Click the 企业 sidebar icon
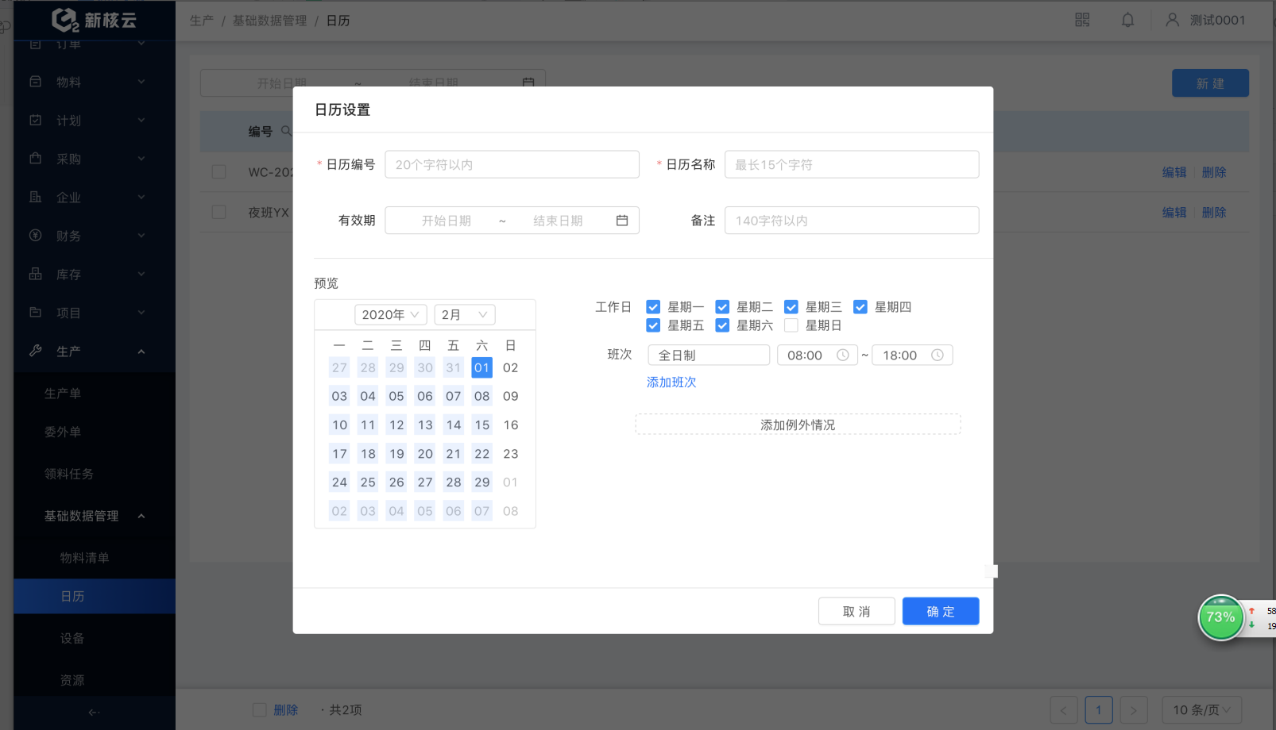Screen dimensions: 1276x730 (36, 197)
